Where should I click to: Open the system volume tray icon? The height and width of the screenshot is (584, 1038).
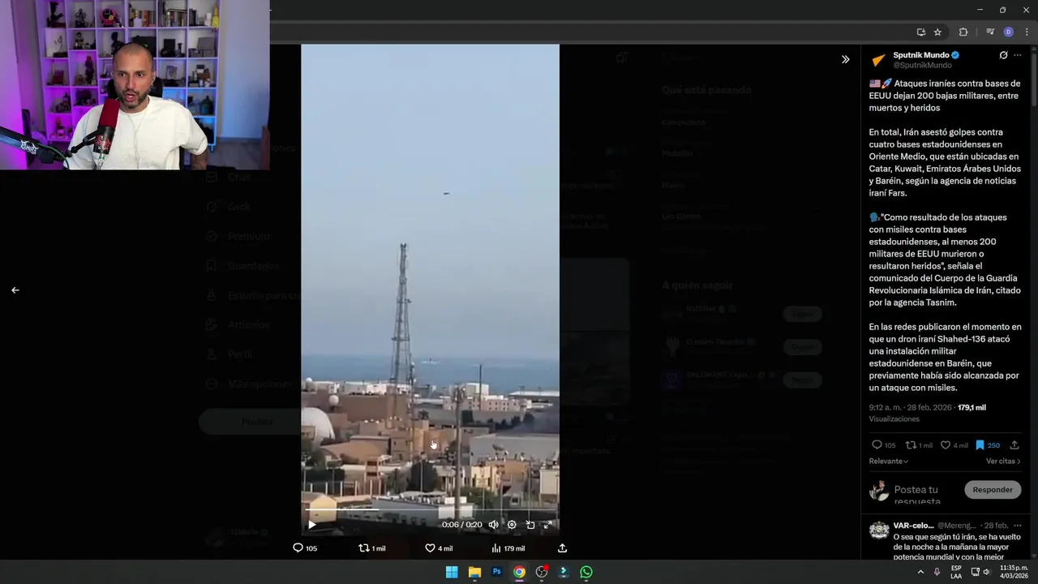[x=986, y=572]
